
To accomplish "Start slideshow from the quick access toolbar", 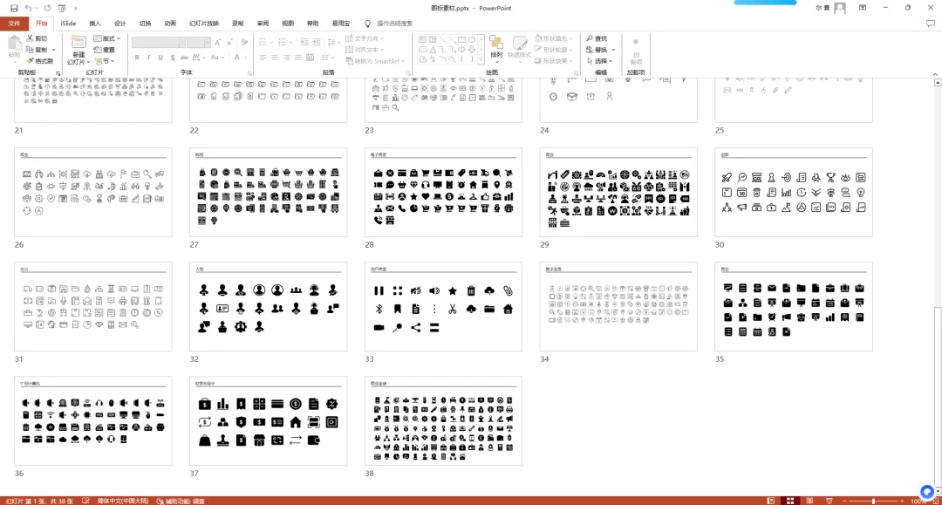I will coord(62,9).
